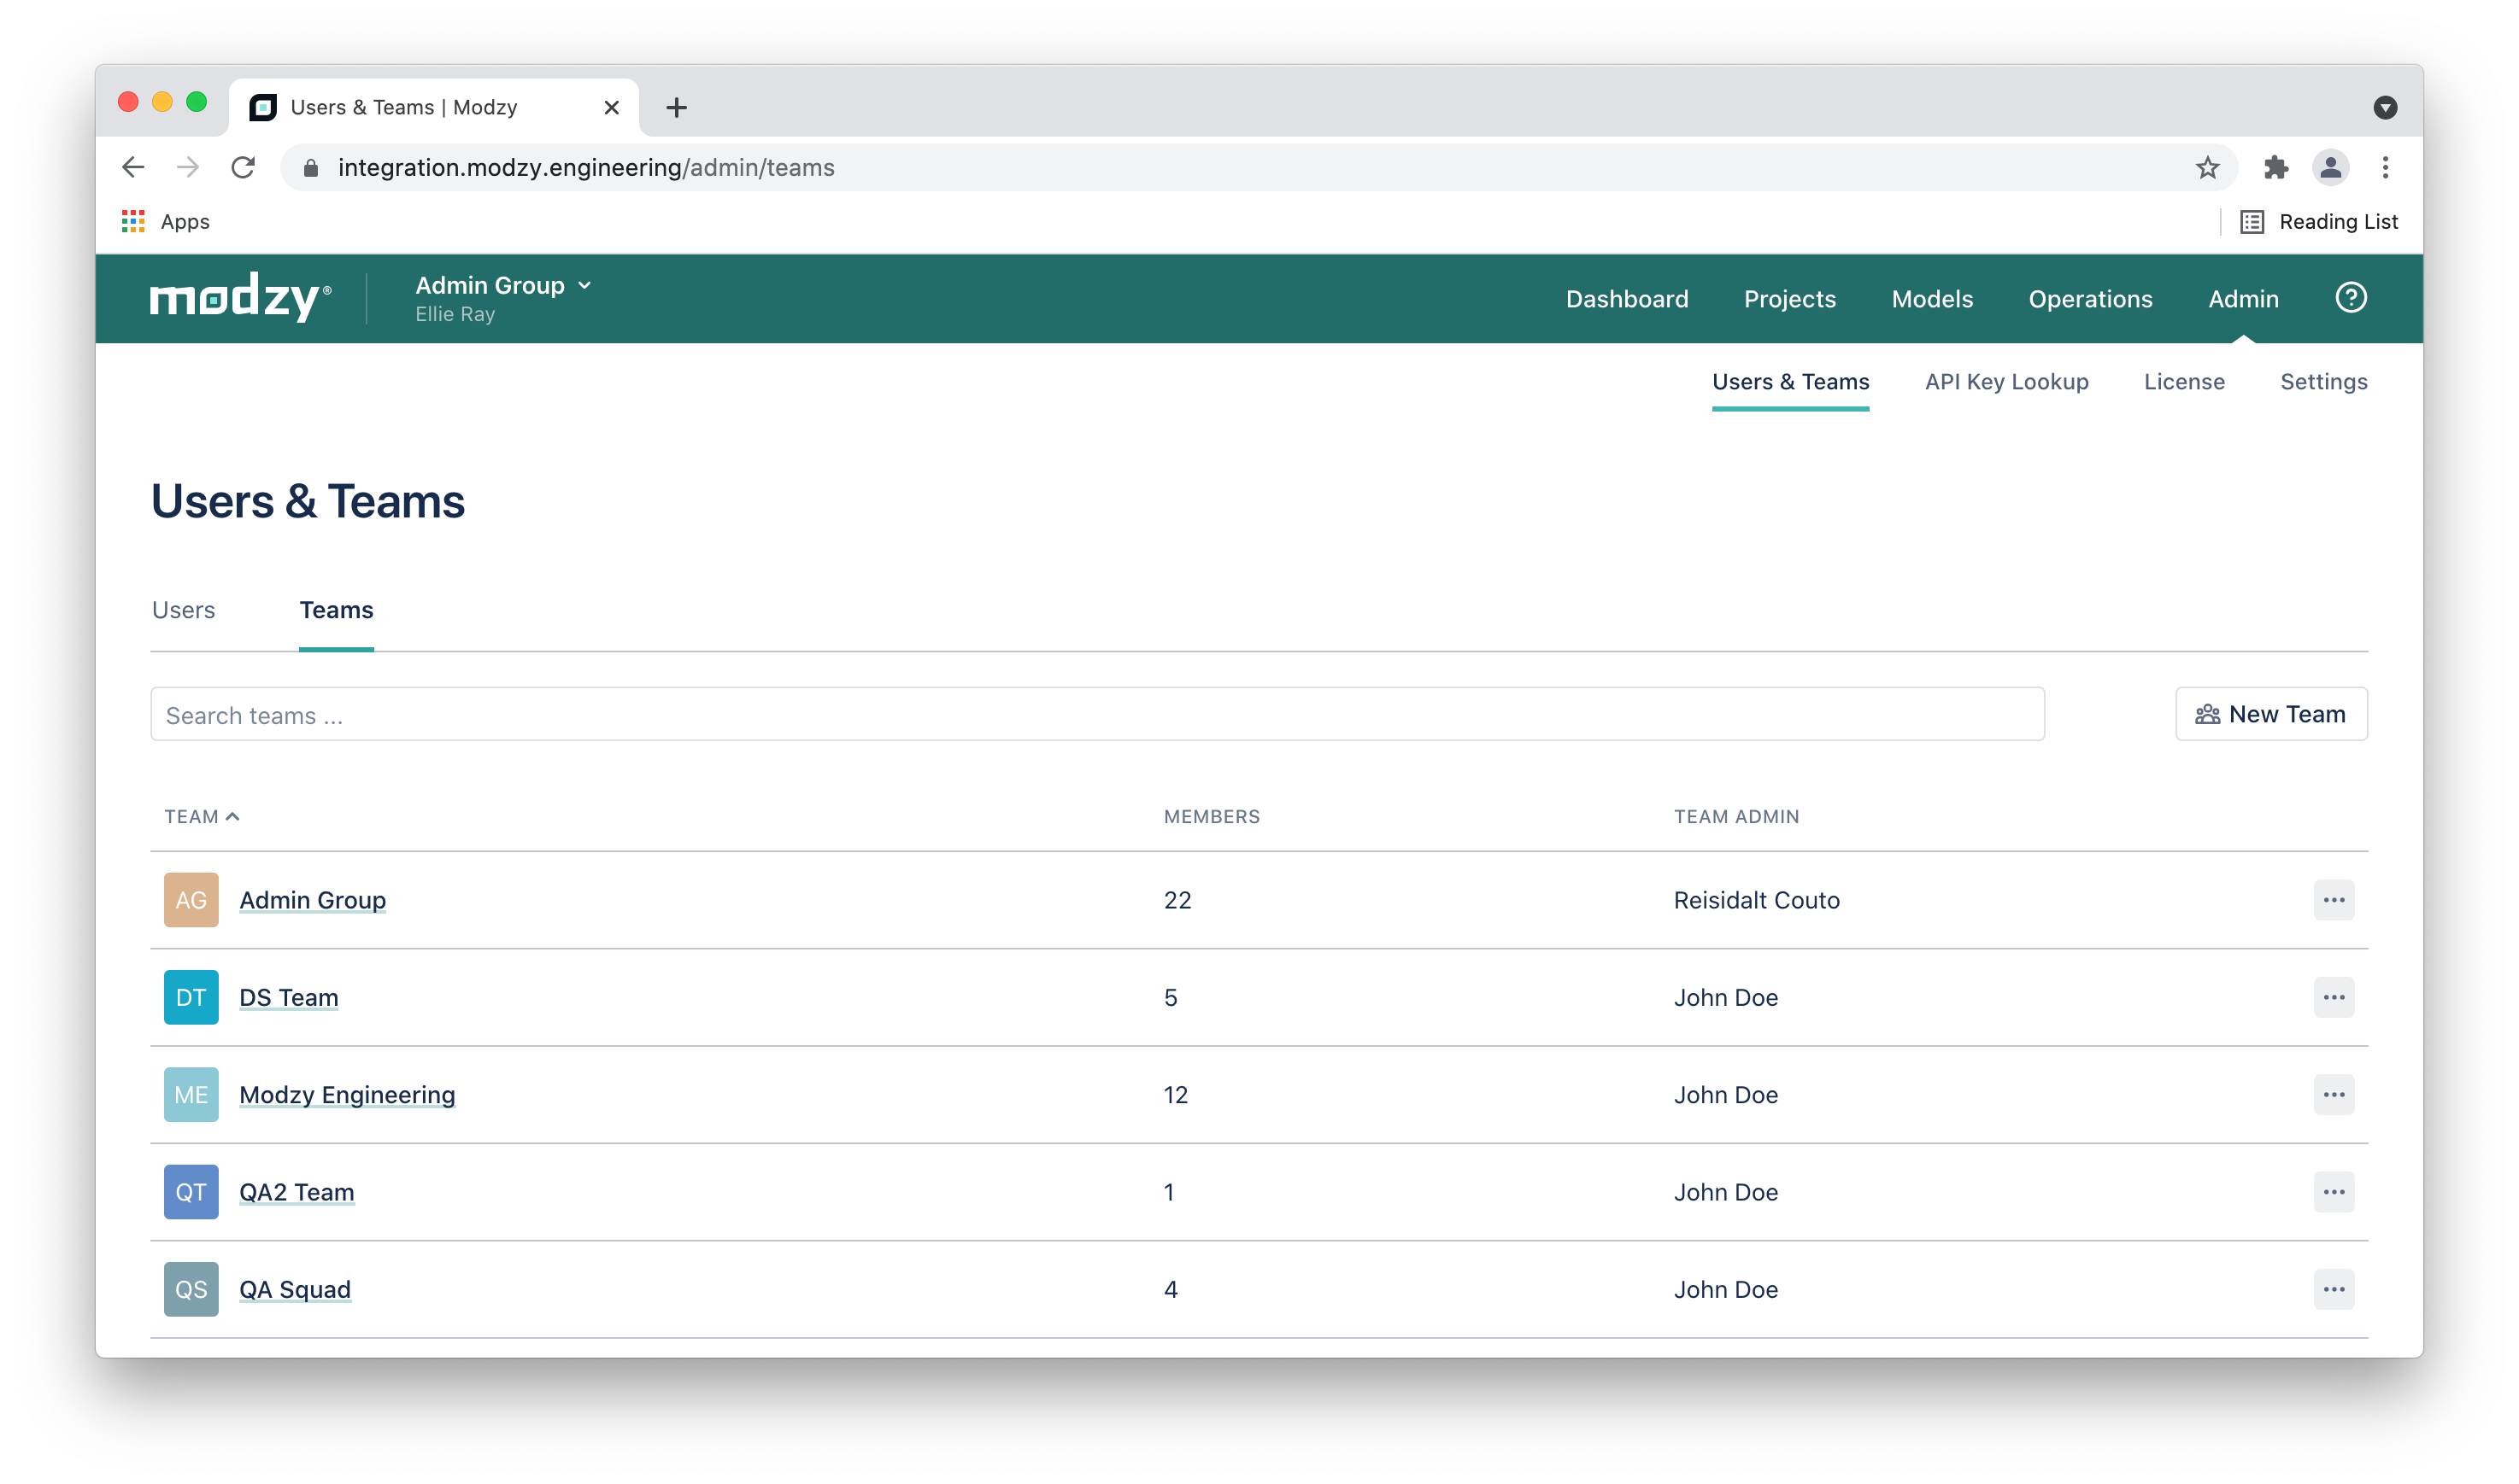Image resolution: width=2519 pixels, height=1484 pixels.
Task: Open the Chrome profile avatar
Action: [x=2330, y=167]
